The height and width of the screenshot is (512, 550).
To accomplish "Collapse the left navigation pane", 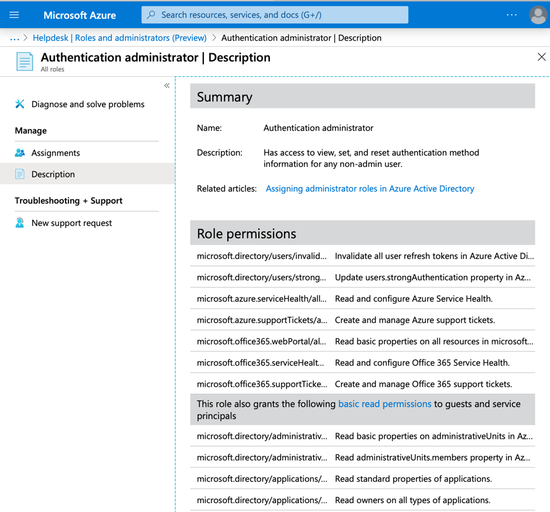I will tap(166, 85).
